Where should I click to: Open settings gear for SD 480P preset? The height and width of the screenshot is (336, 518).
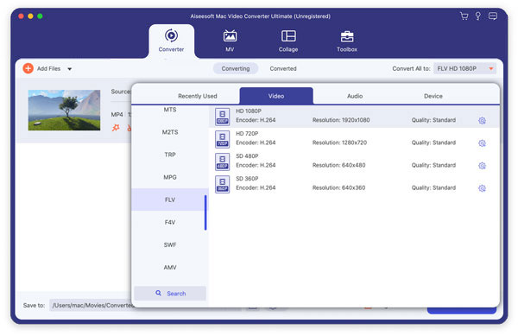pos(482,166)
